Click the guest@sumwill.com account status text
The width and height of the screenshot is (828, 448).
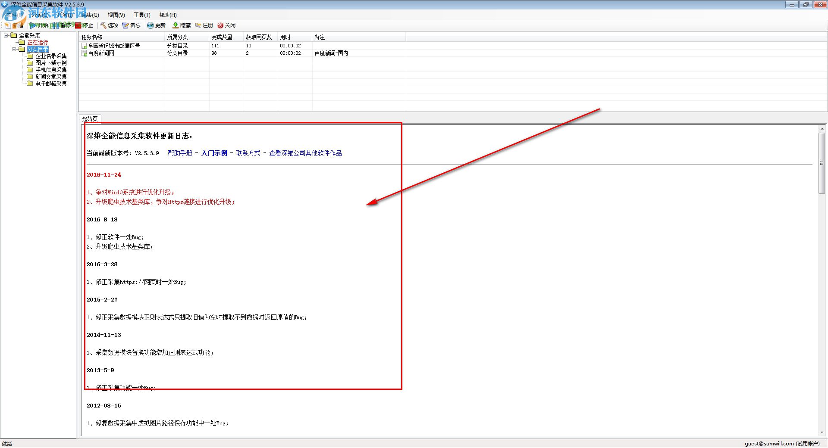pyautogui.click(x=782, y=444)
